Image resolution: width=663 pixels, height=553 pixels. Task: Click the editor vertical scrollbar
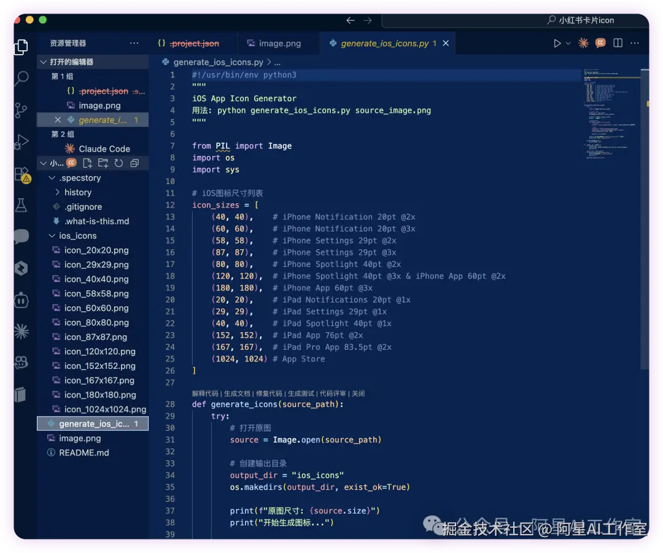645,220
